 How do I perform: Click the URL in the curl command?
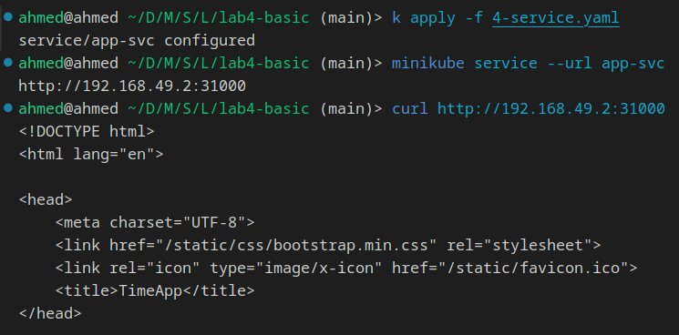(x=550, y=108)
